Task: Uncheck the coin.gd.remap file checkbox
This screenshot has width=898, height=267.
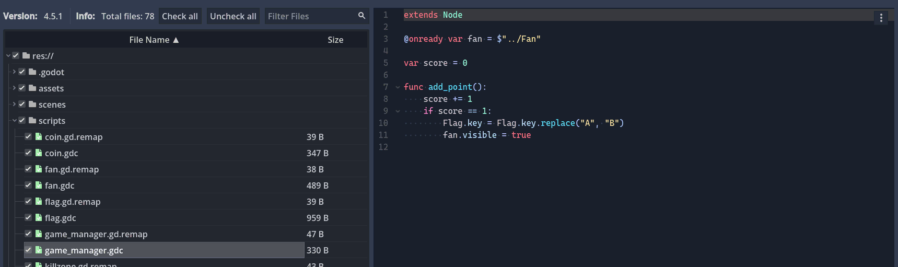Action: click(28, 137)
